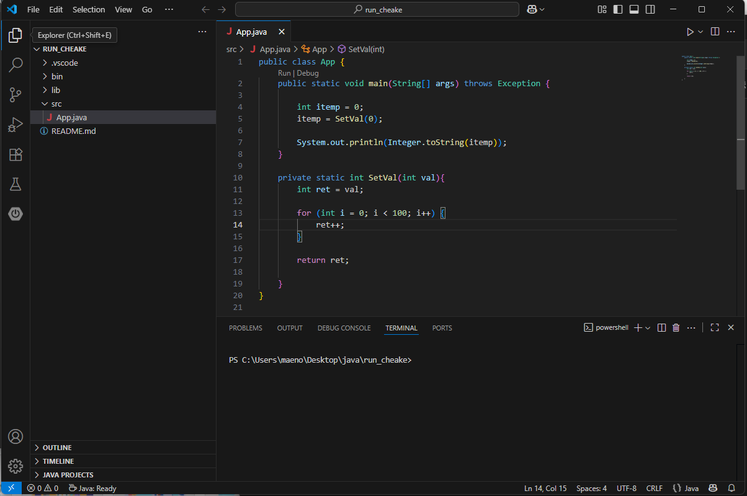Expand the TIMELINE section
The image size is (747, 496).
pos(123,461)
